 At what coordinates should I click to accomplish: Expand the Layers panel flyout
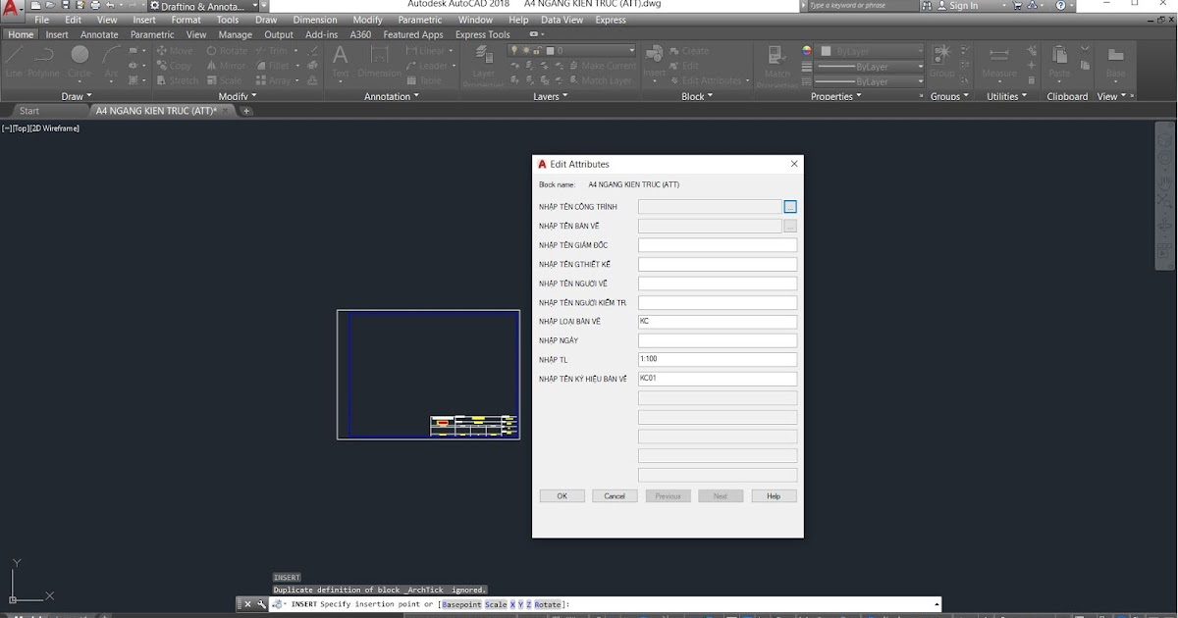coord(550,96)
